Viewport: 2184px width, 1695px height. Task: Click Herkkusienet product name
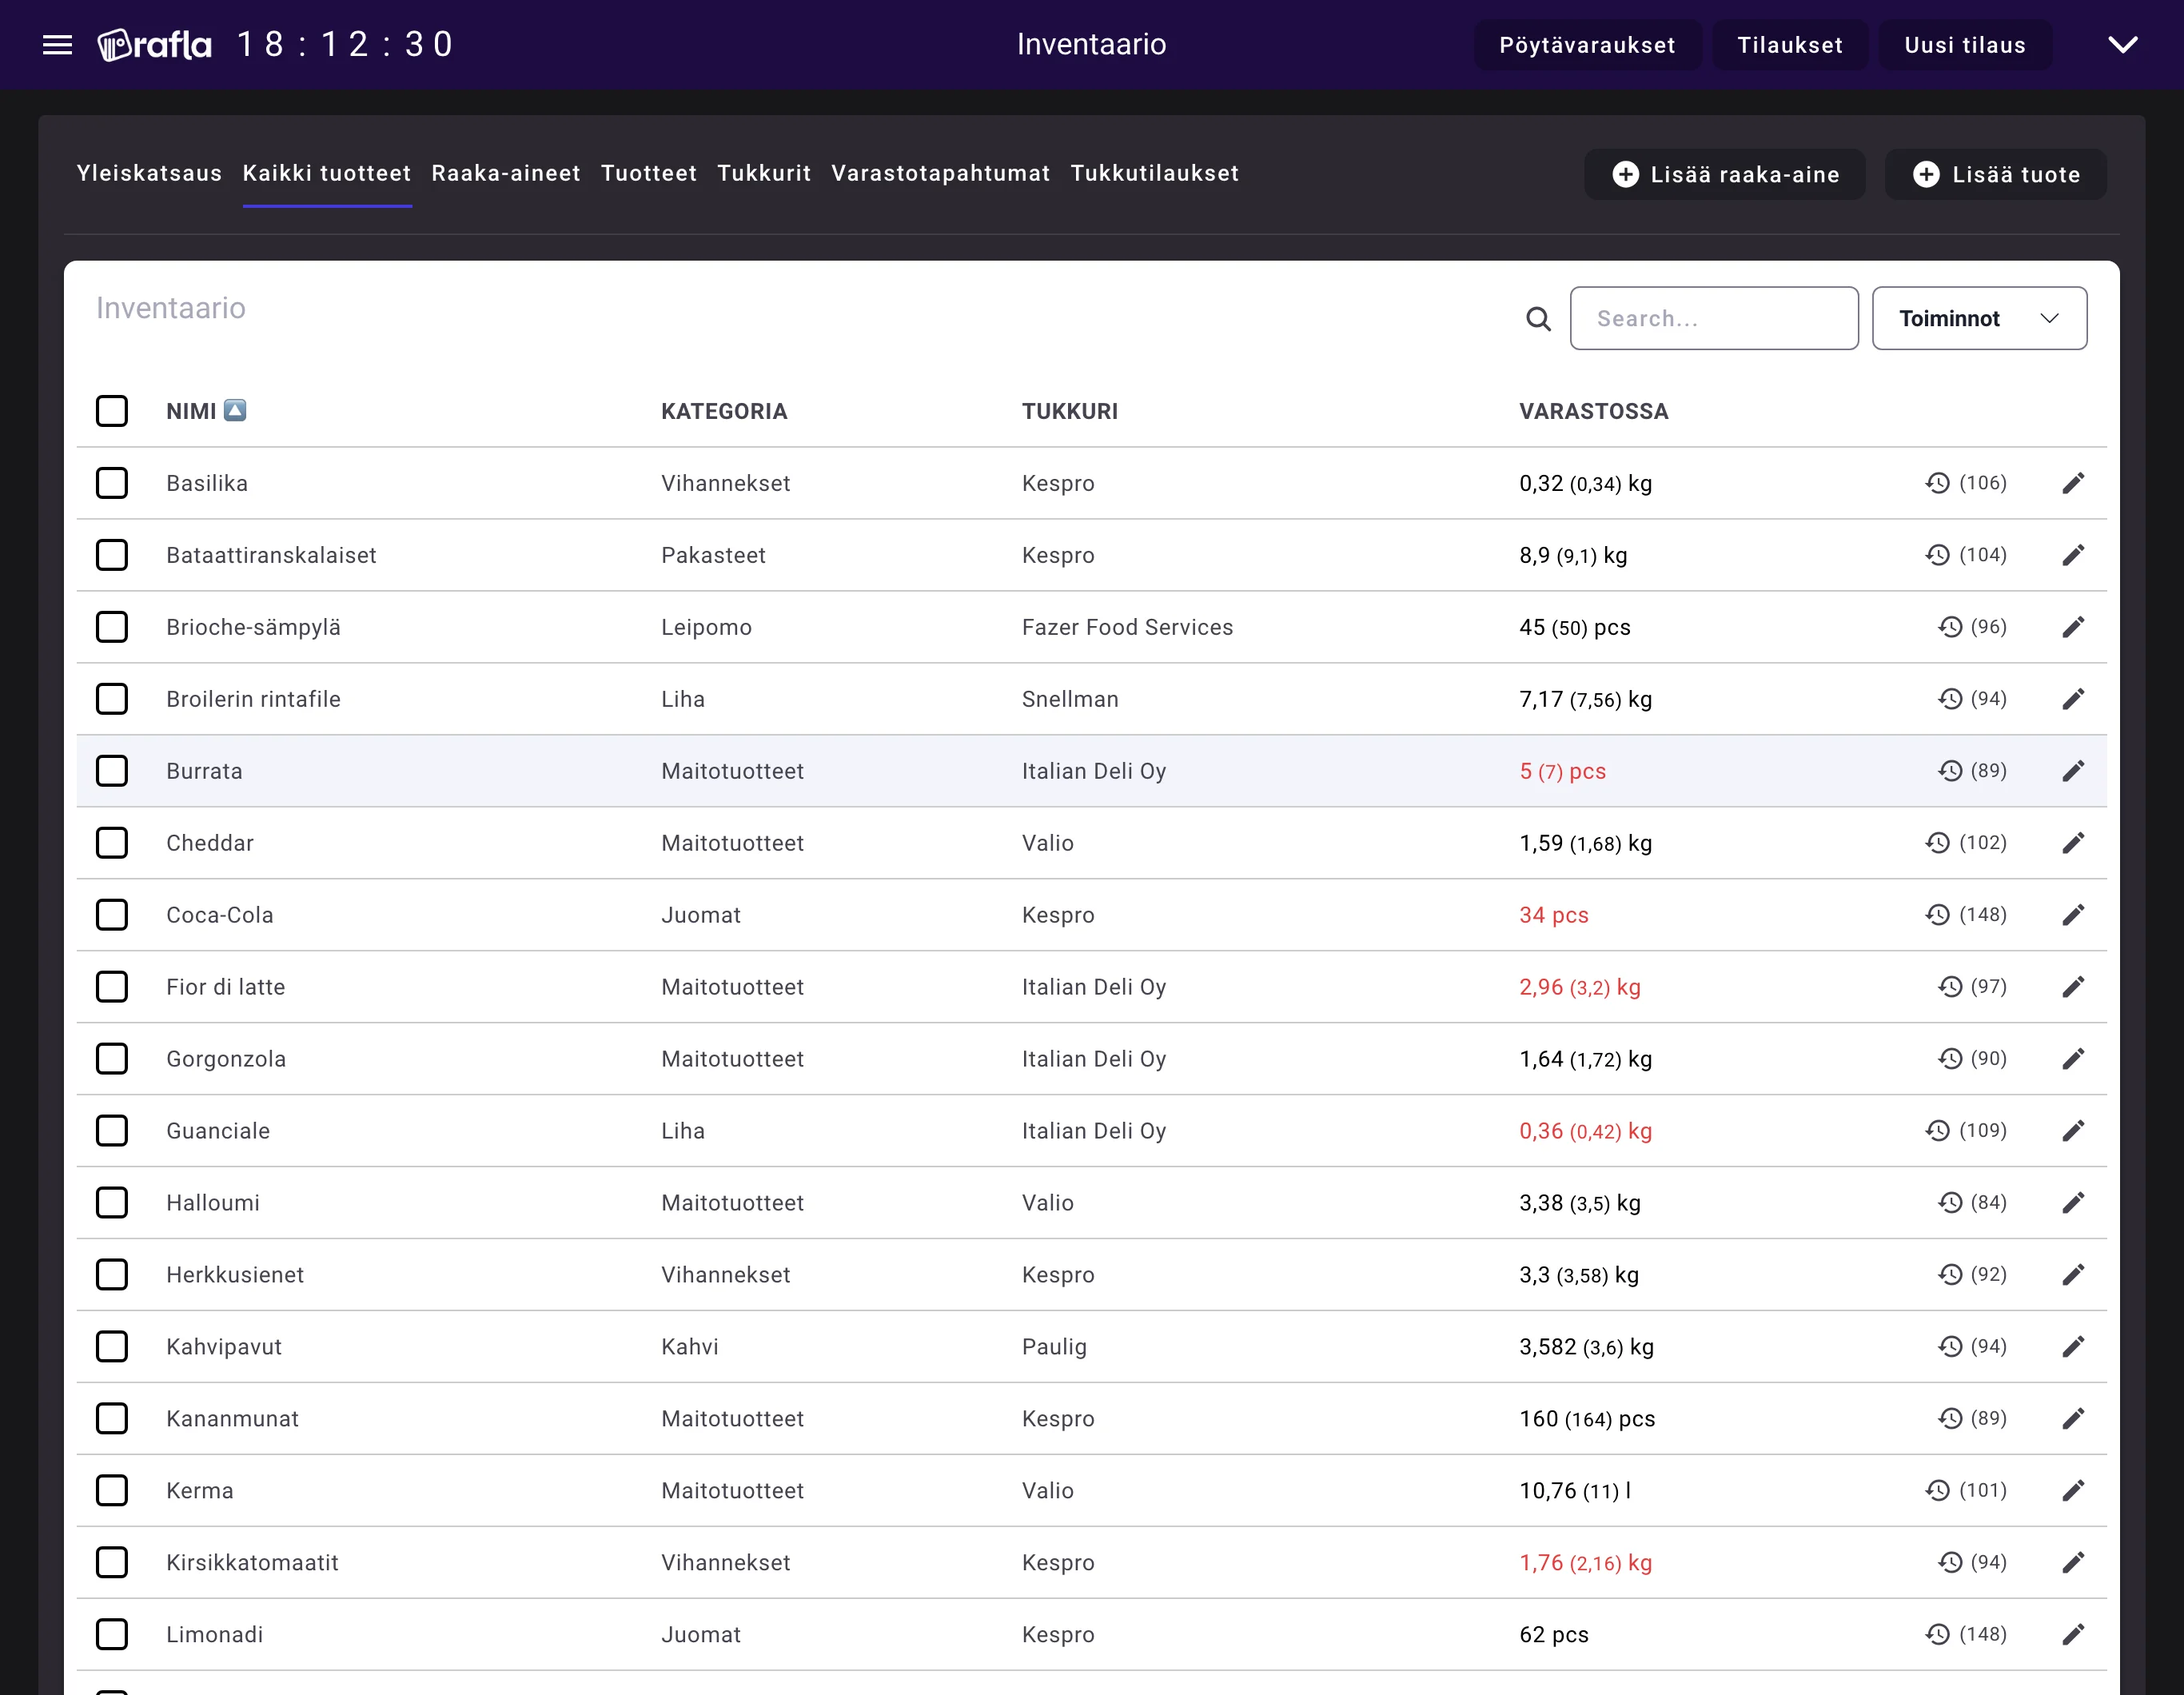click(235, 1275)
